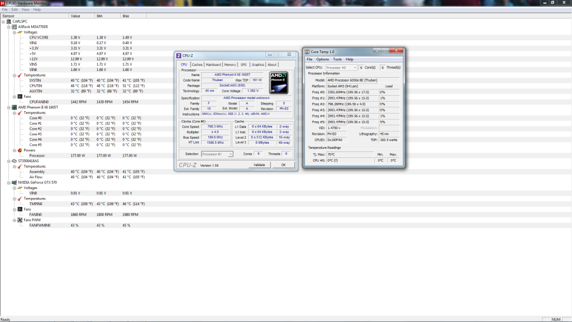572x322 pixels.
Task: Click the Tj. Max 70°C field in Core Temp
Action: (x=350, y=154)
